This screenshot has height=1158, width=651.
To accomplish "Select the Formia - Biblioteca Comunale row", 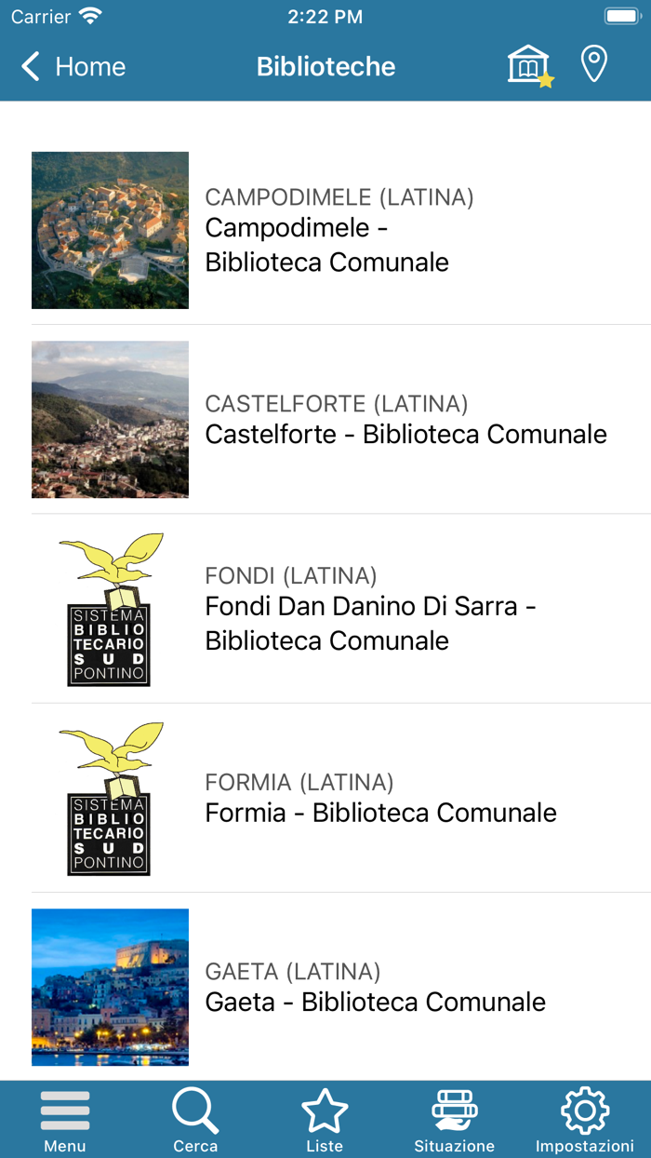I will click(380, 812).
